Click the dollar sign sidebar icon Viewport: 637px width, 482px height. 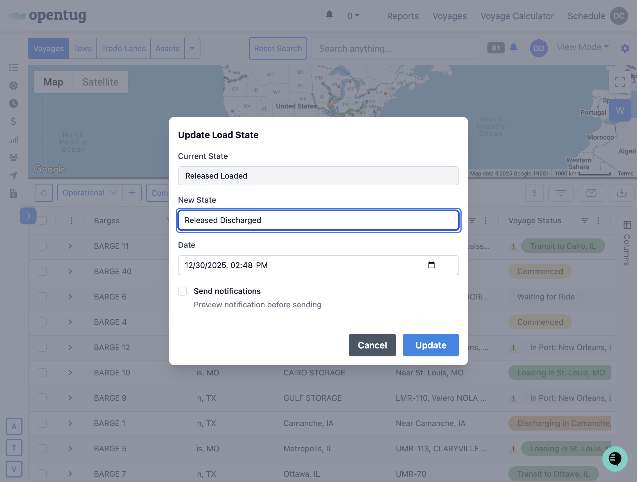13,121
